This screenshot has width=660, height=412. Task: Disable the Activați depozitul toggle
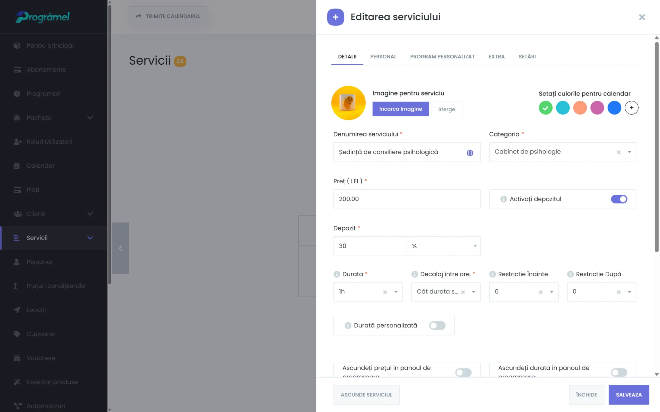click(619, 199)
